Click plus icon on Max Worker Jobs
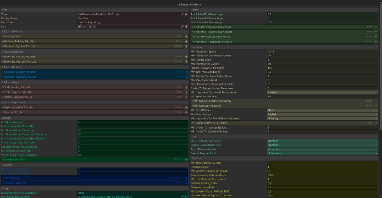382x198 pixels. 186,159
